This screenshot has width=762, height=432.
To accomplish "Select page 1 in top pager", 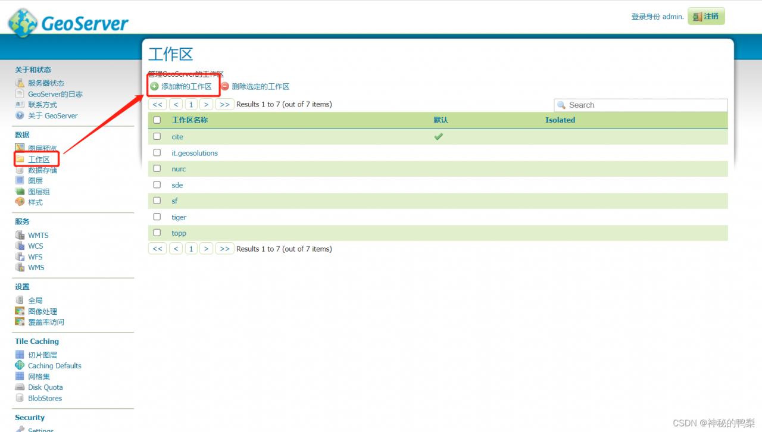I will (191, 104).
